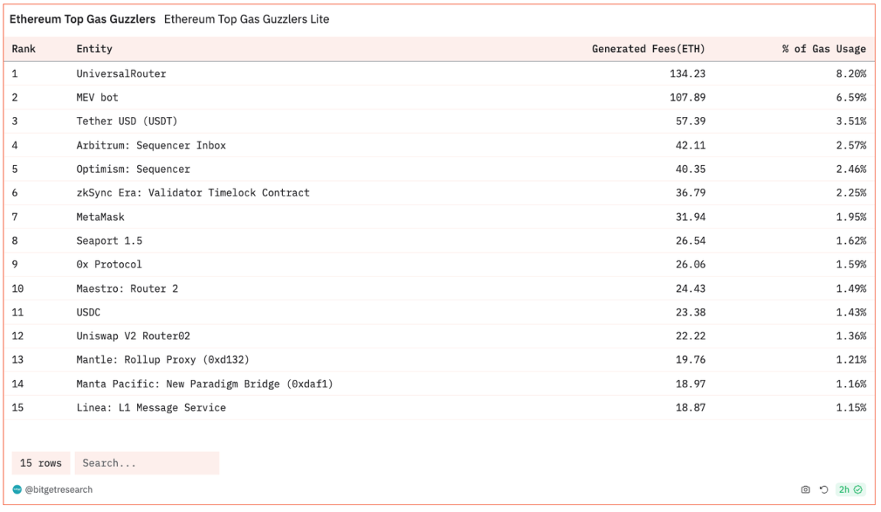Screen dimensions: 881x512
Task: Click the camera screenshot icon
Action: [x=805, y=490]
